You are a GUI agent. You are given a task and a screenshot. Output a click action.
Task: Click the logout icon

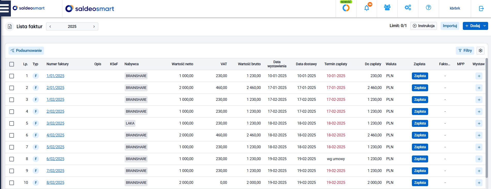(x=481, y=9)
